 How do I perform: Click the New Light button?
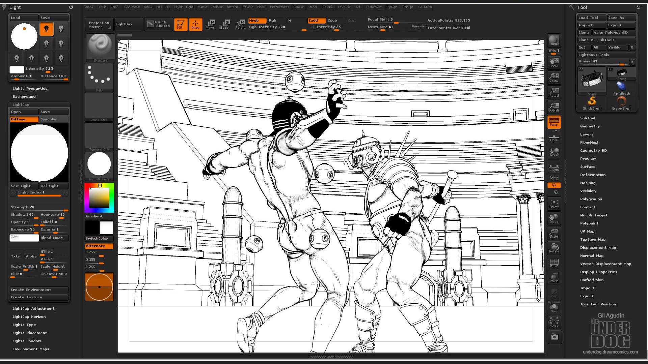(24, 186)
